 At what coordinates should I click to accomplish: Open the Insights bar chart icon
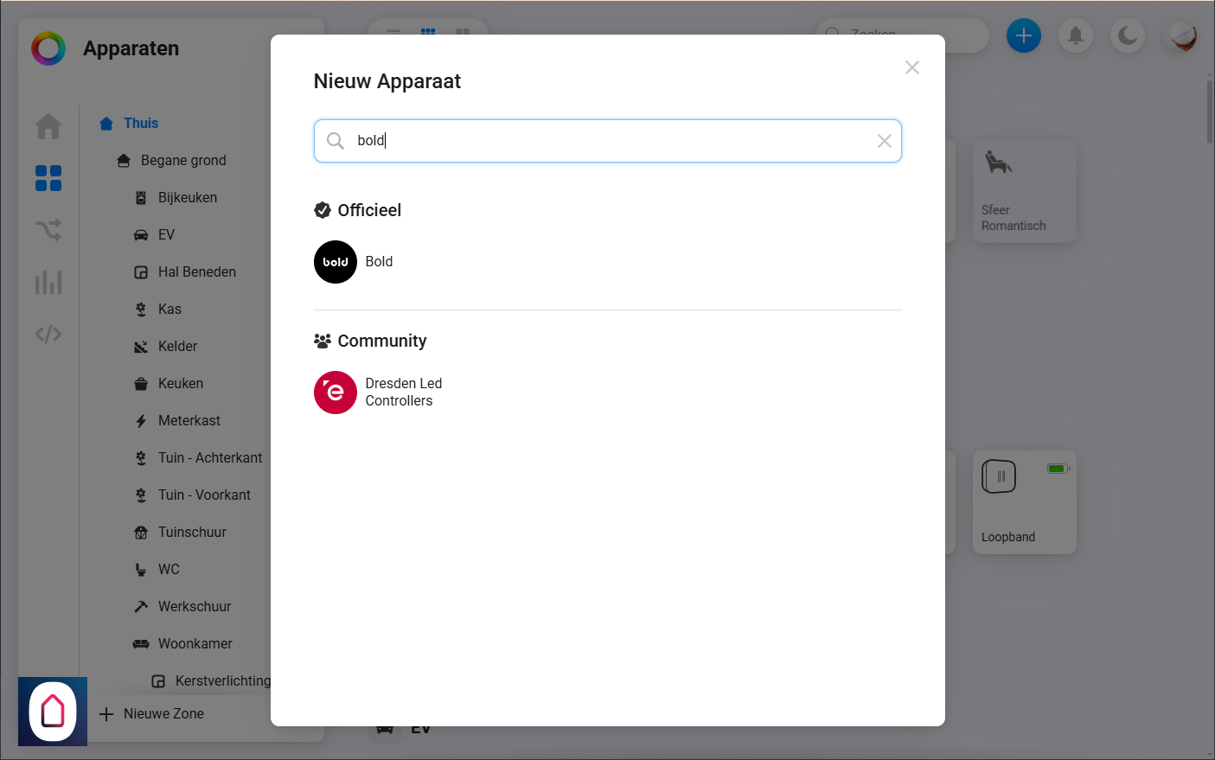(48, 282)
